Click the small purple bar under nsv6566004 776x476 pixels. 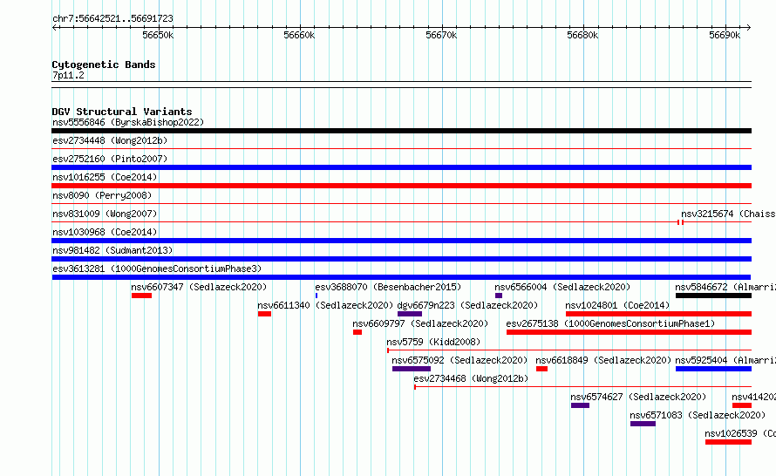click(x=499, y=296)
